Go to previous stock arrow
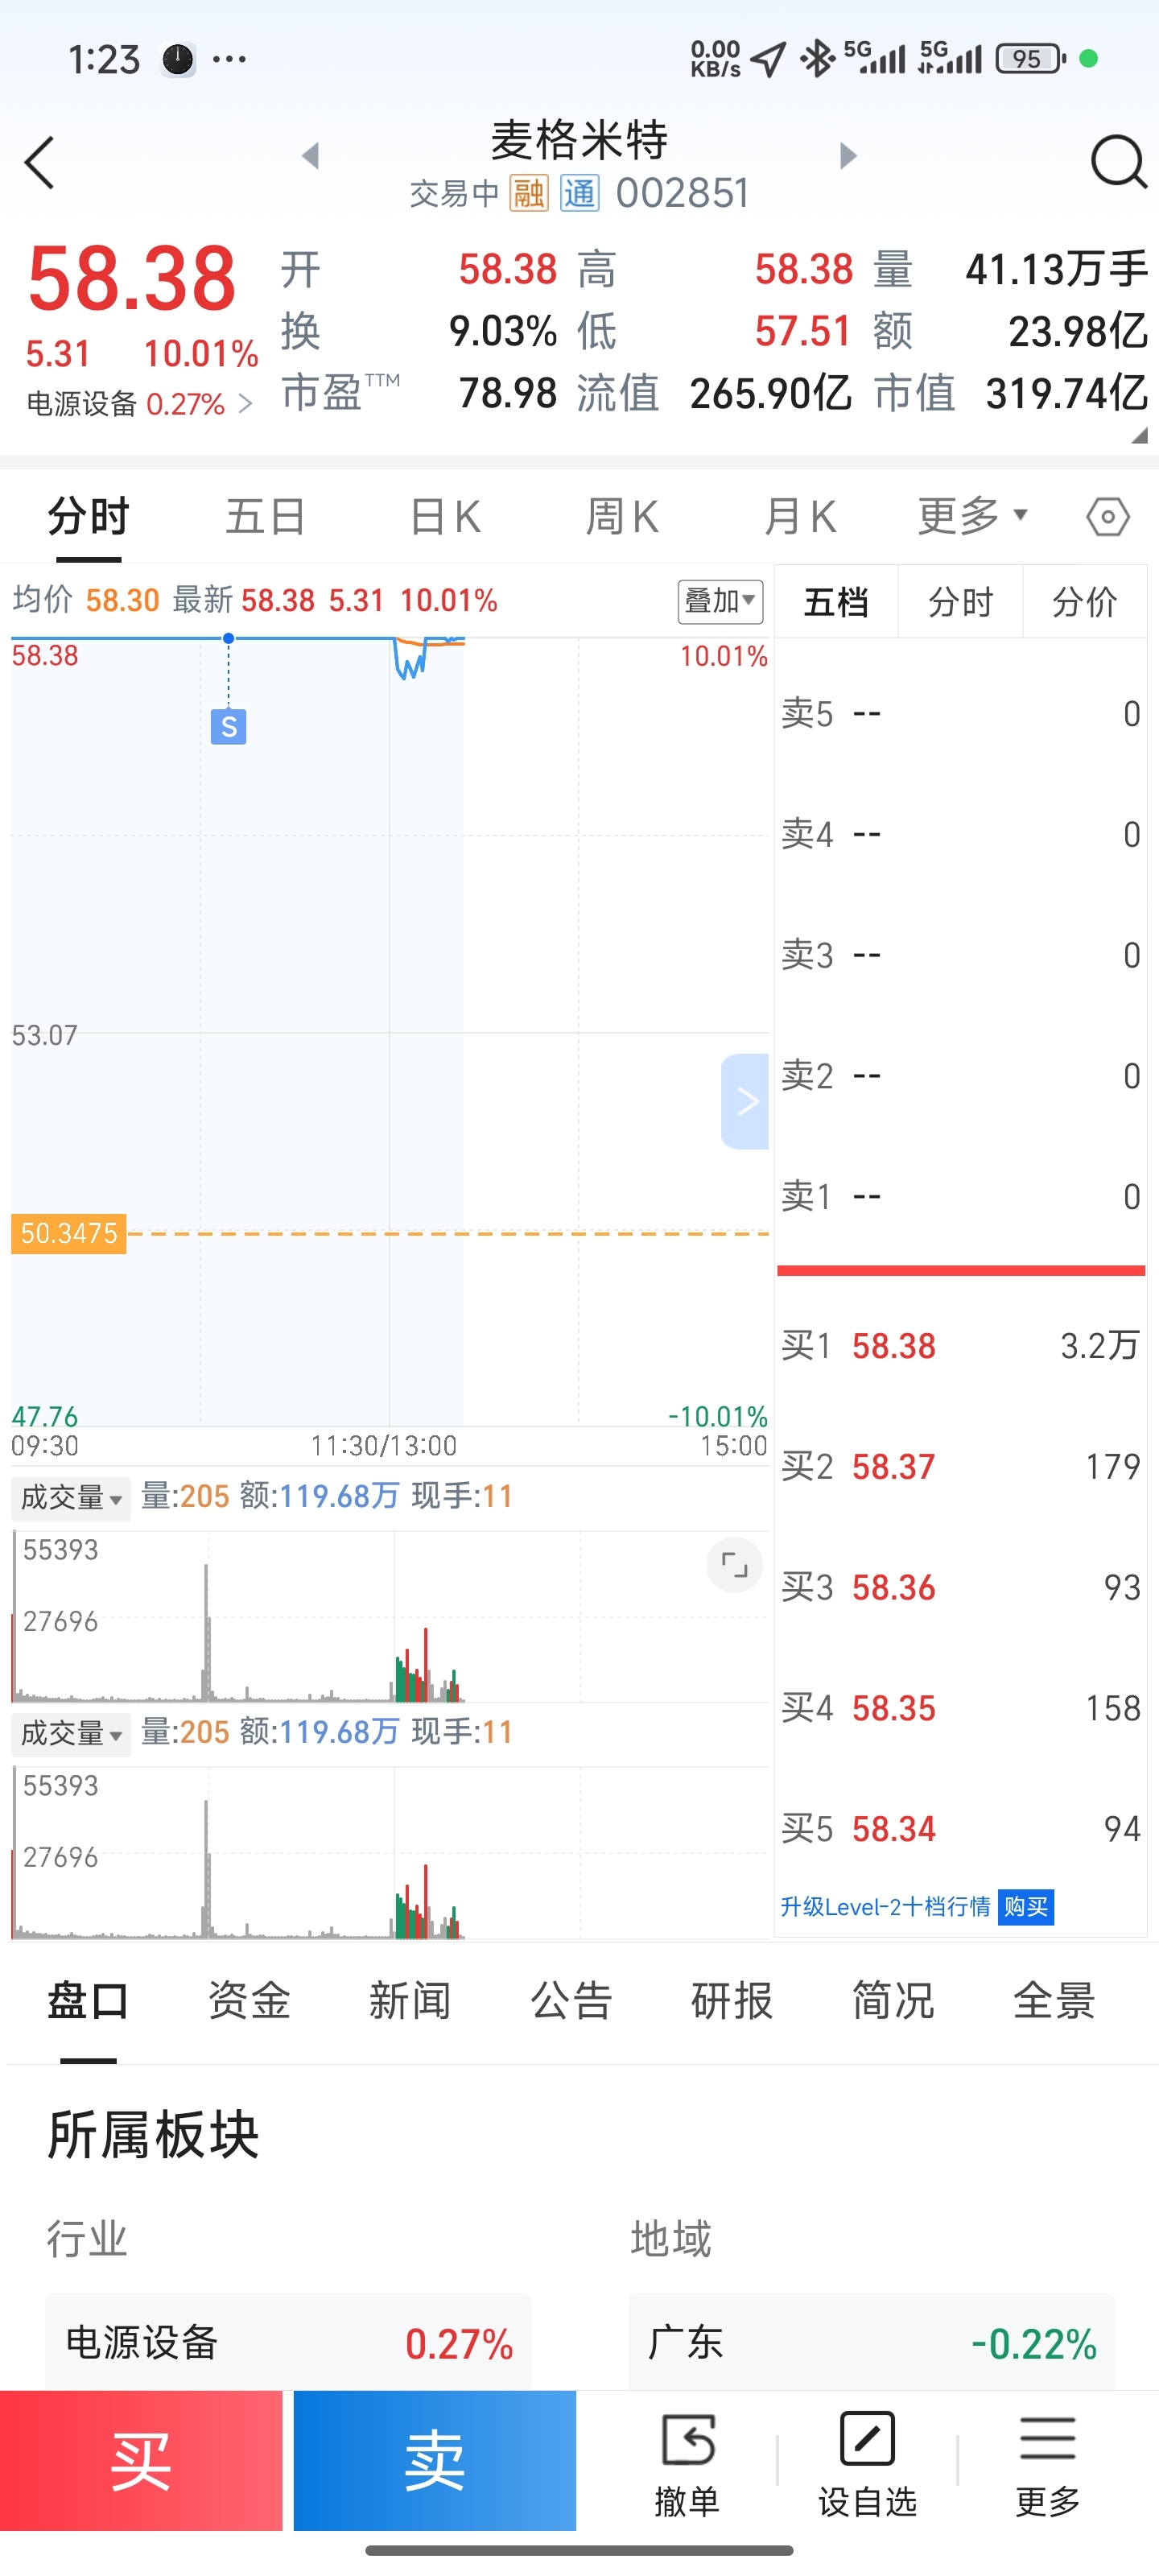 pyautogui.click(x=311, y=156)
